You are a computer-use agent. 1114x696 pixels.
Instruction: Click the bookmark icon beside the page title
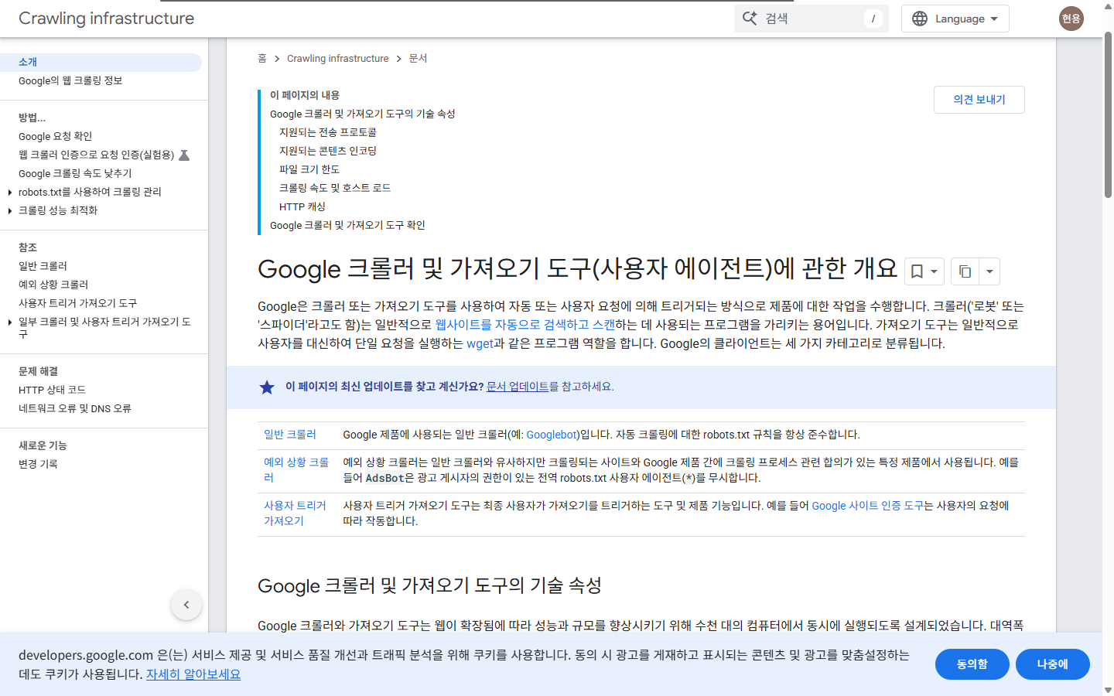tap(917, 271)
